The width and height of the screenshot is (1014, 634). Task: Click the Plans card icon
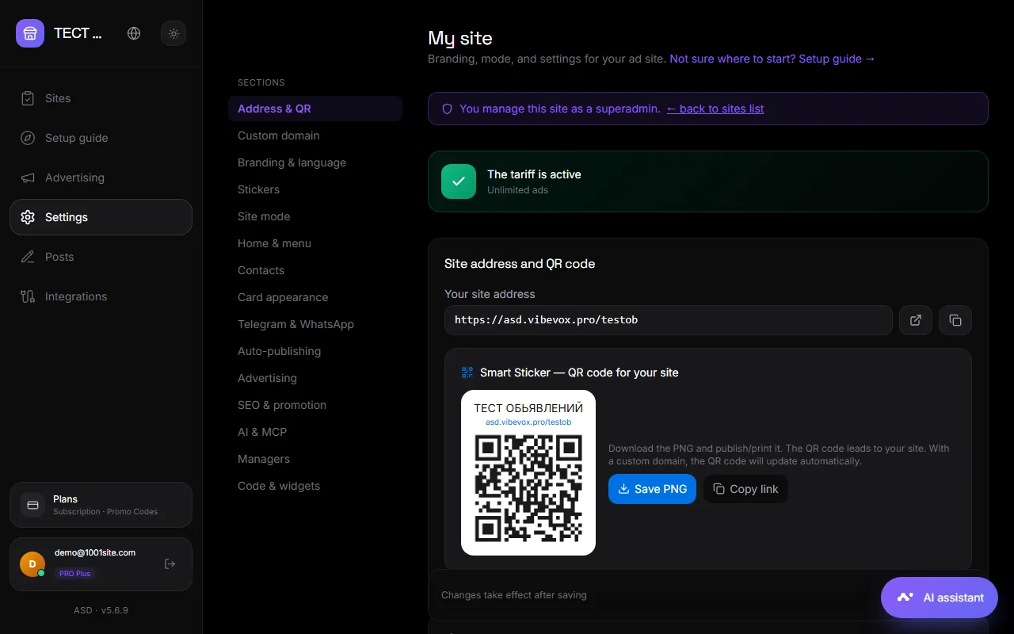(x=32, y=505)
